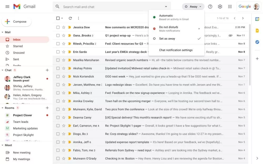Screen dimensions: 263x164
Task: Open the Google apps grid
Action: pos(230,7)
